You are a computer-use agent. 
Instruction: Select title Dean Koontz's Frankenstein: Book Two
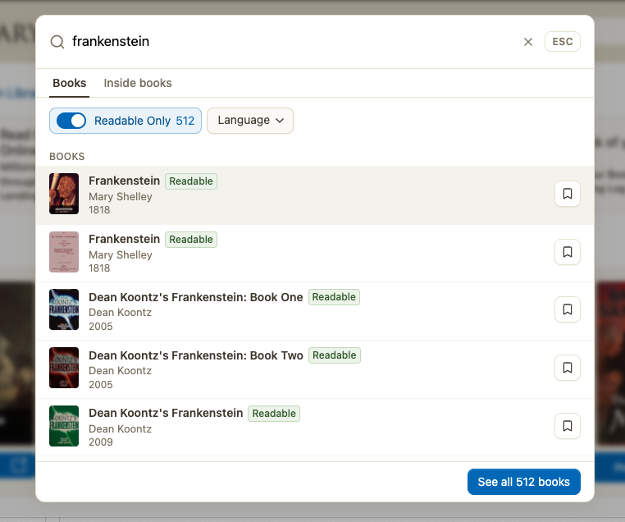pyautogui.click(x=196, y=355)
